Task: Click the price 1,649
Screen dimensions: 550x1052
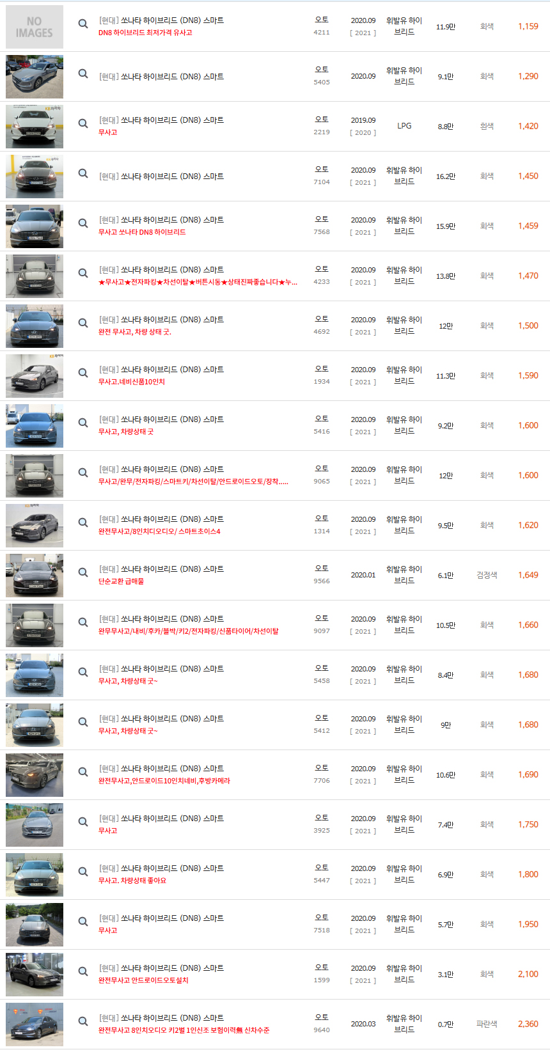Action: [x=528, y=575]
